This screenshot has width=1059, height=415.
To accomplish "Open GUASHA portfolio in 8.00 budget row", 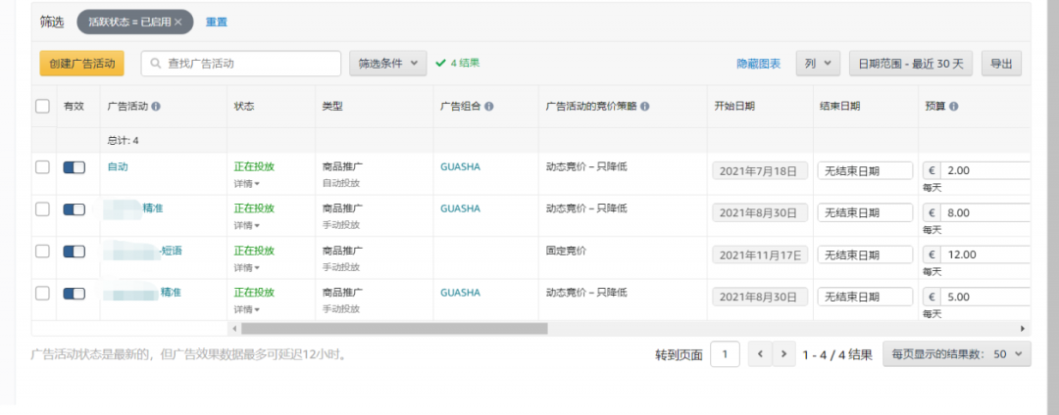I will click(x=460, y=208).
